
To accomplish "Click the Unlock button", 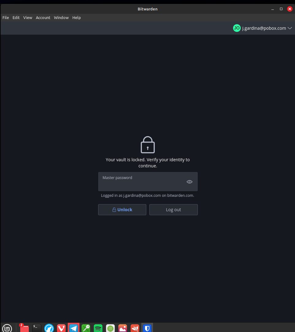I will pos(122,210).
